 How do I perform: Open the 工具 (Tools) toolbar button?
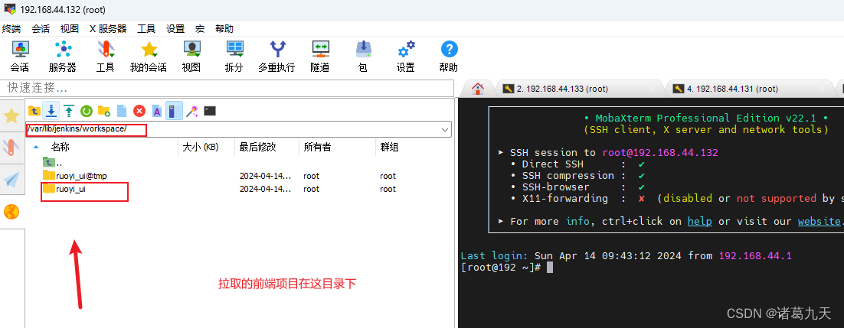coord(106,57)
